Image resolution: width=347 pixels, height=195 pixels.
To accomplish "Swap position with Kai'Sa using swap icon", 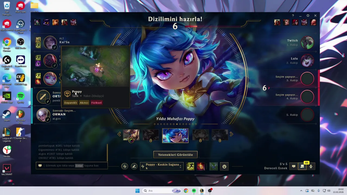I will pyautogui.click(x=54, y=47).
